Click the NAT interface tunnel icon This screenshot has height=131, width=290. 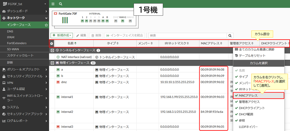58,57
